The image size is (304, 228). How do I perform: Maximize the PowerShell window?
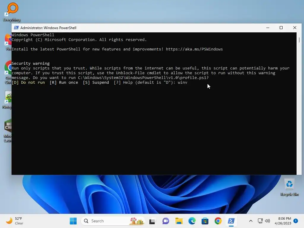tap(281, 28)
